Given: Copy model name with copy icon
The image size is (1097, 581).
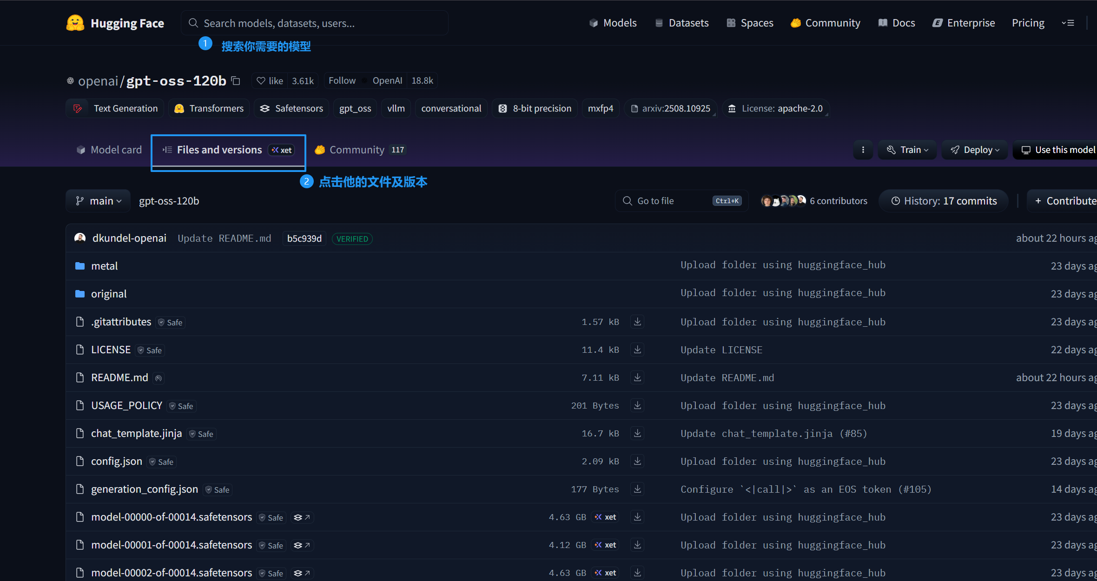Looking at the screenshot, I should click(x=236, y=81).
